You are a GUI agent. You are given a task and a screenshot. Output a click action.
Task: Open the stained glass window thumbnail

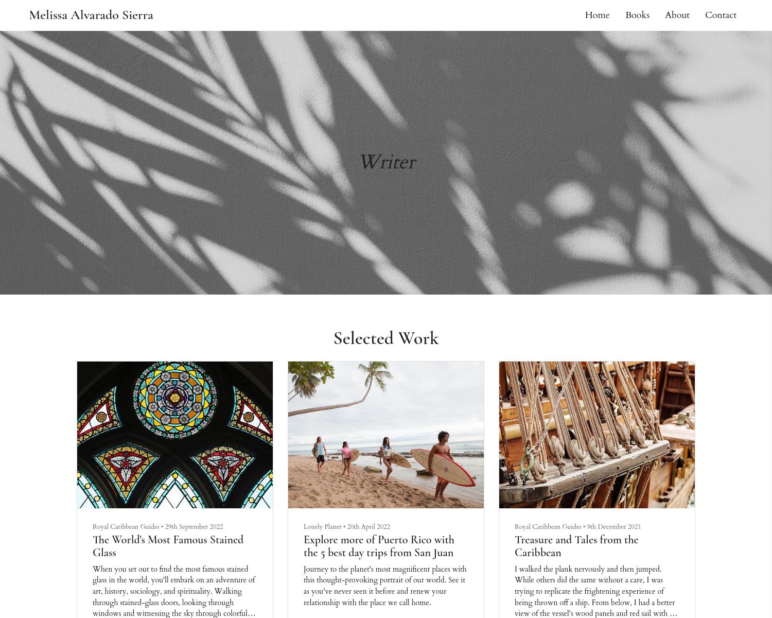(175, 435)
